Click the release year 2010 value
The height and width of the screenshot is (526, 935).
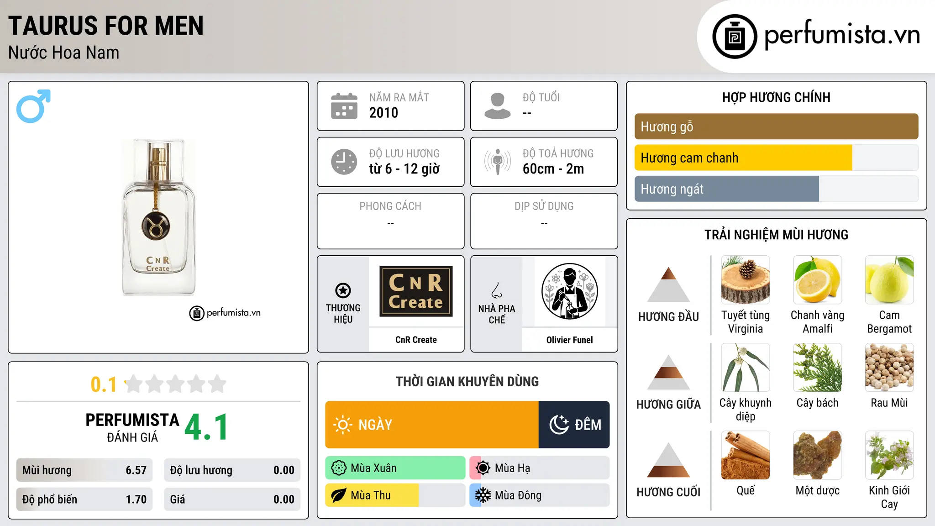click(383, 113)
